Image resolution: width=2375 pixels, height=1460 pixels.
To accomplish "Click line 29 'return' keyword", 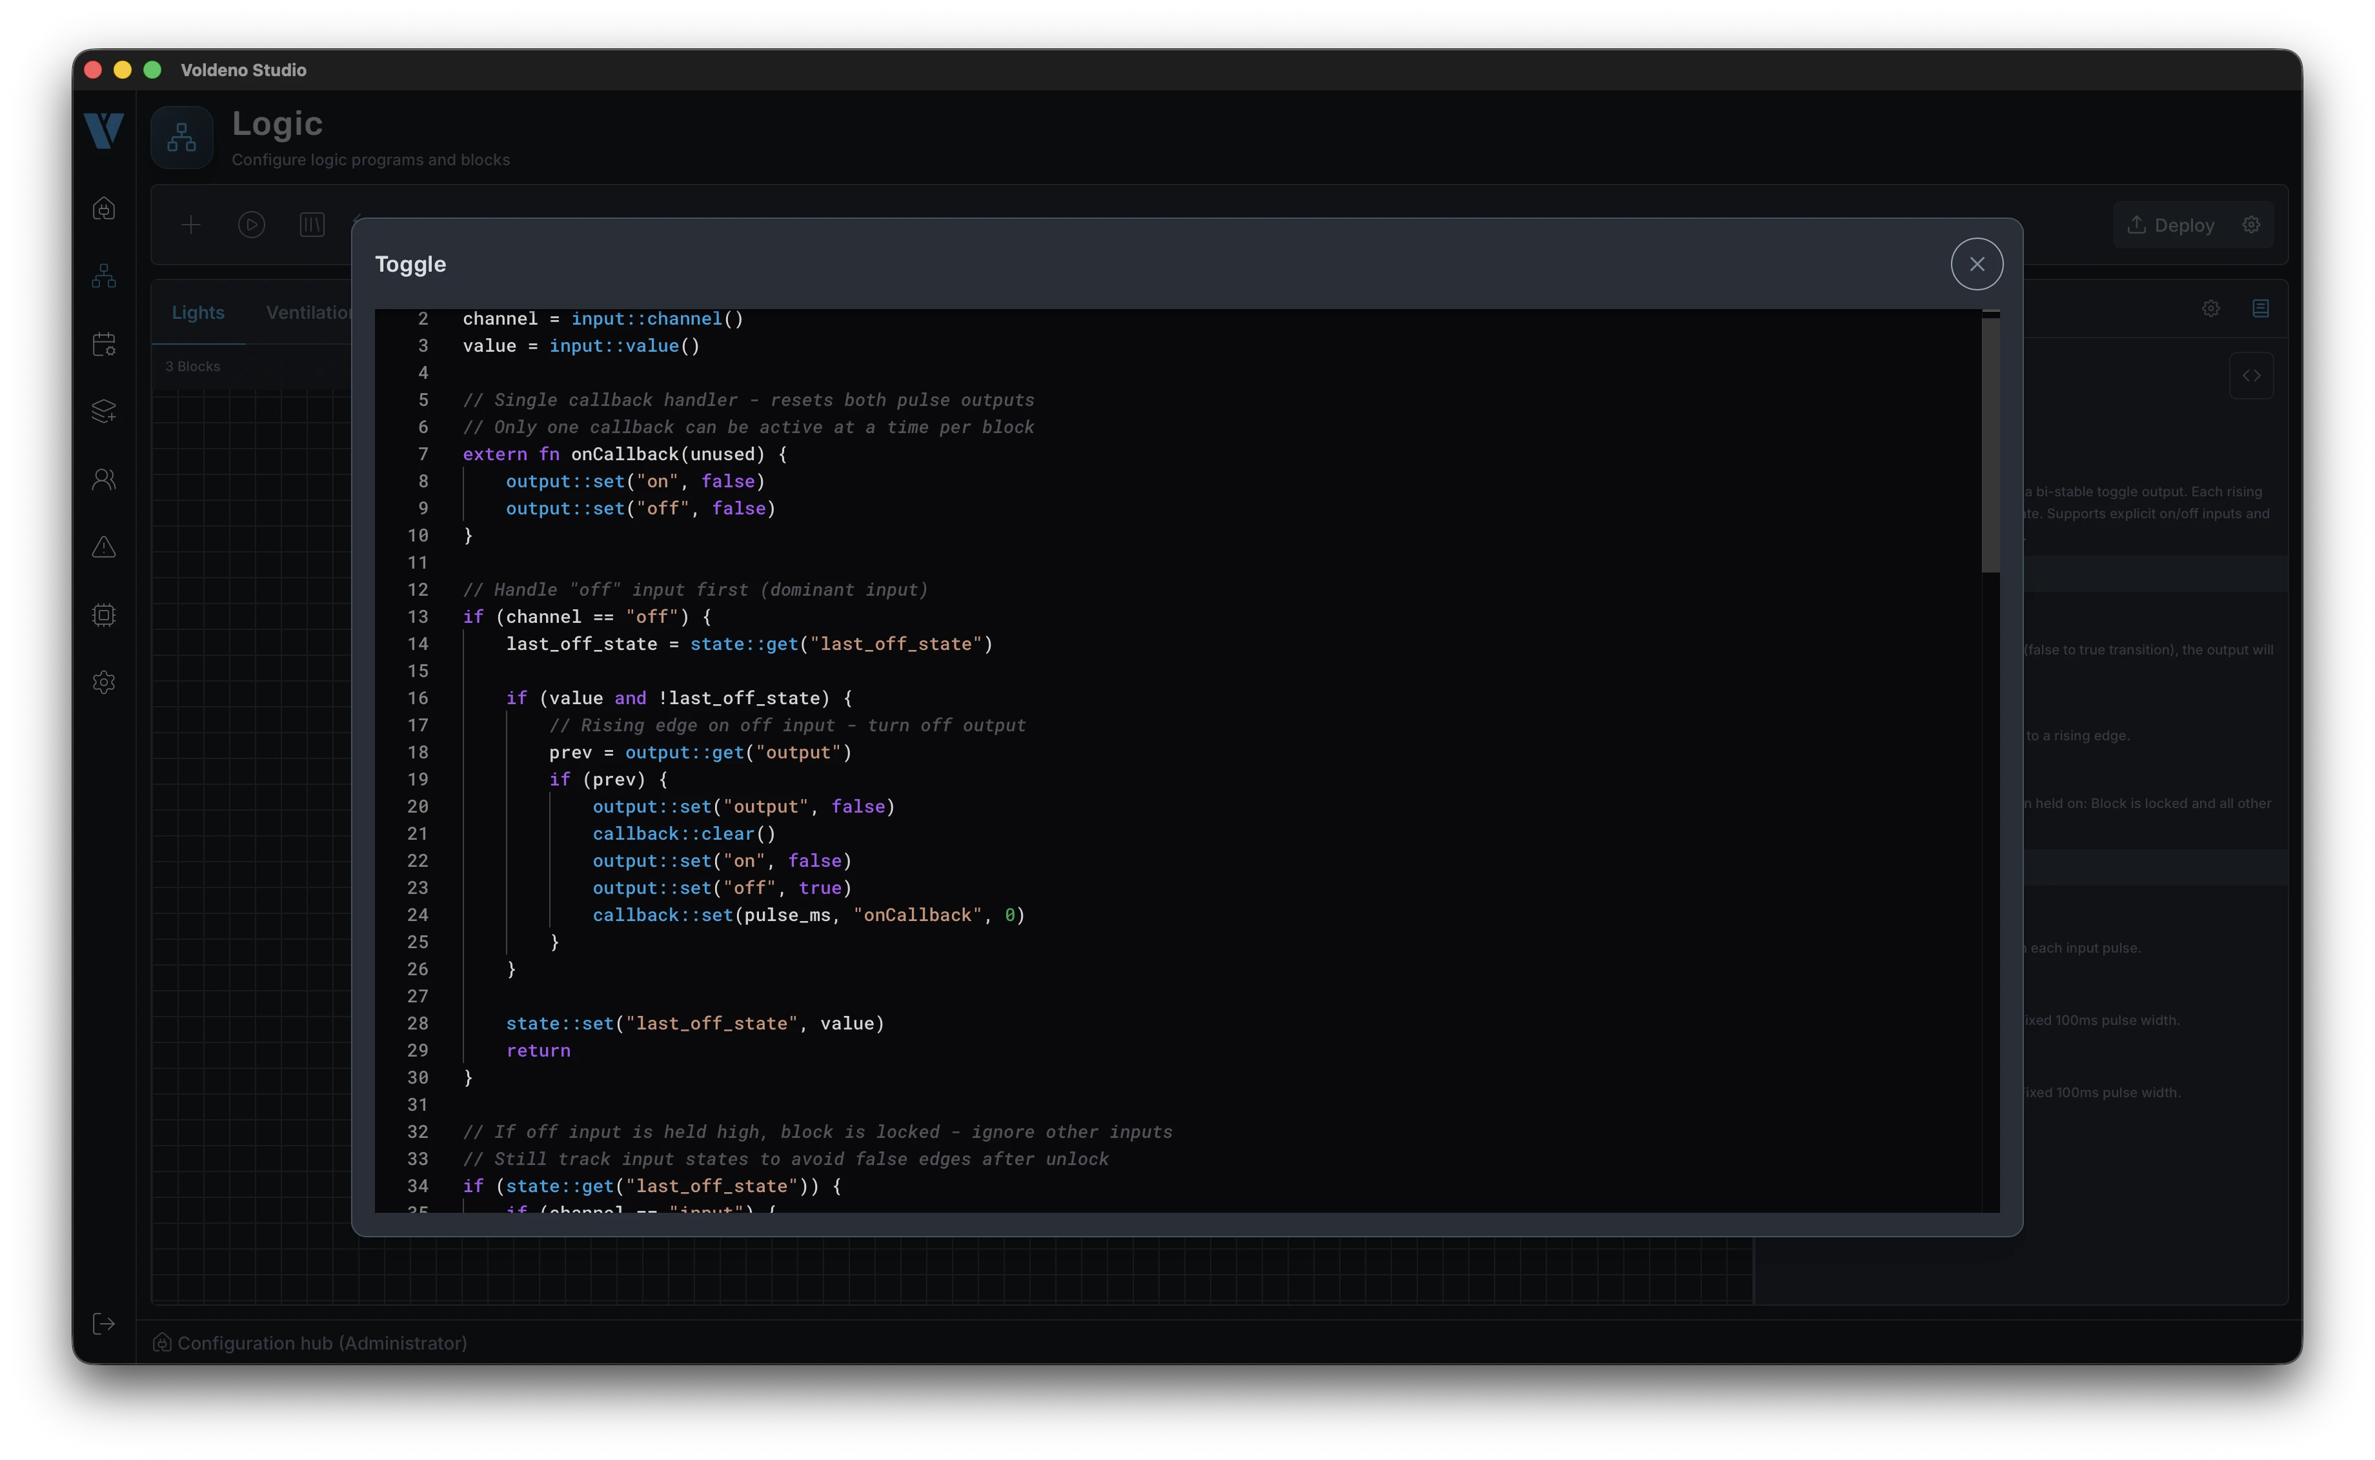I will point(538,1049).
